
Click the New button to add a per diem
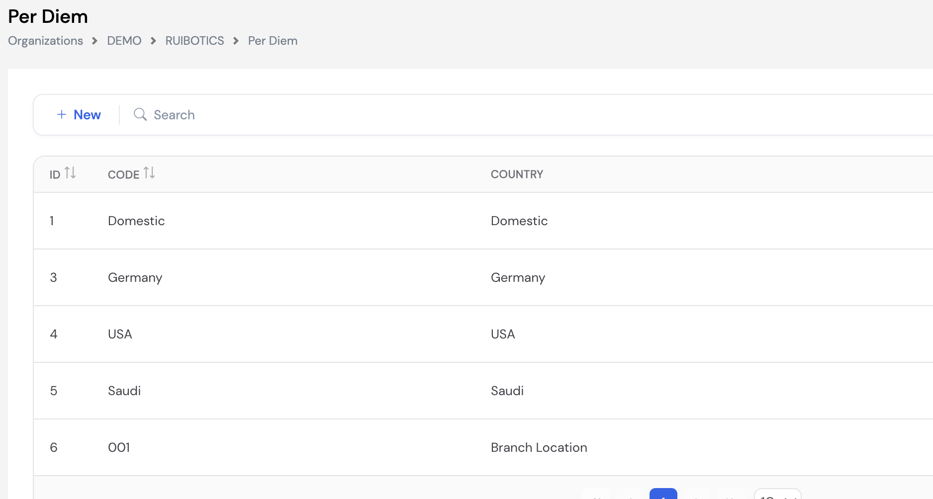coord(79,115)
